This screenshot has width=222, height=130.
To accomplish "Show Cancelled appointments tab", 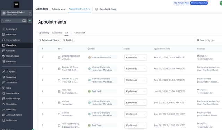I will pyautogui.click(x=57, y=33).
